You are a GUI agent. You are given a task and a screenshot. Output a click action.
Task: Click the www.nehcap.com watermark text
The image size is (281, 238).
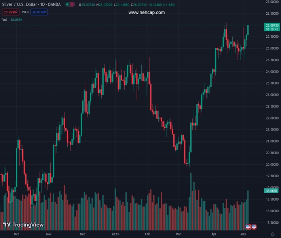coord(146,13)
